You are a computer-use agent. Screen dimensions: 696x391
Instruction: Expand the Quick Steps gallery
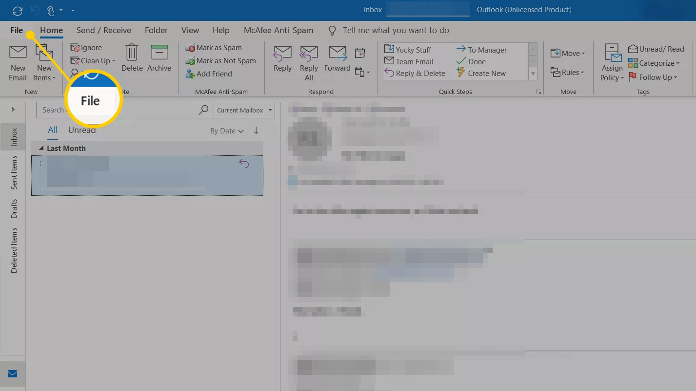click(x=533, y=74)
